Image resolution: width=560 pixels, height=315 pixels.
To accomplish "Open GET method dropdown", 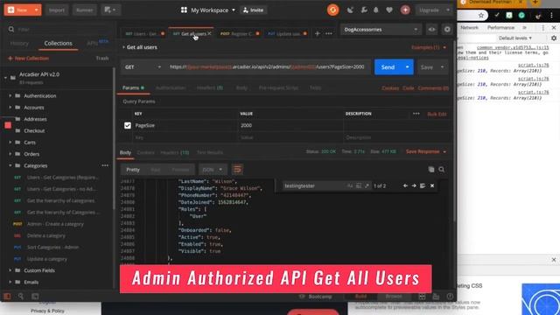I will [x=143, y=67].
